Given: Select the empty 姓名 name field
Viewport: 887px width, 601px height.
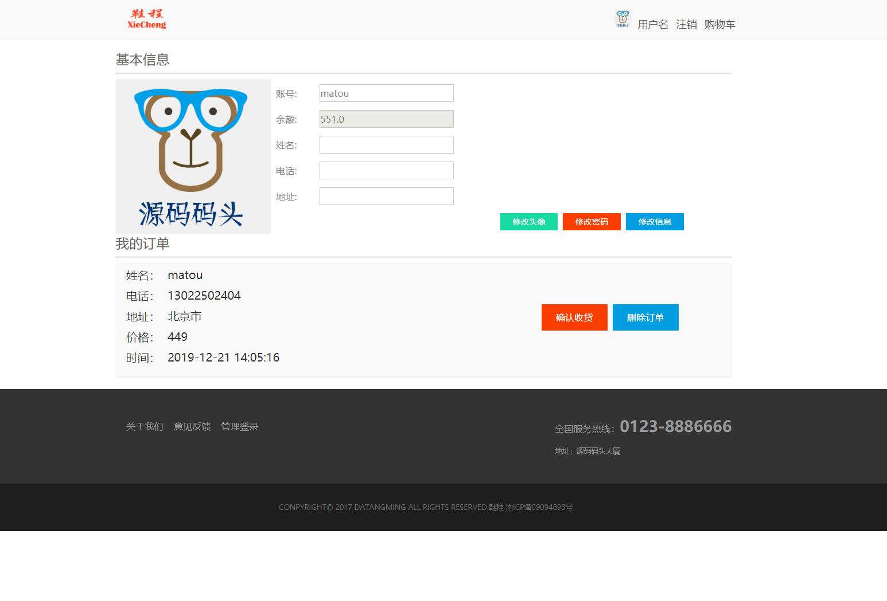Looking at the screenshot, I should [x=386, y=144].
